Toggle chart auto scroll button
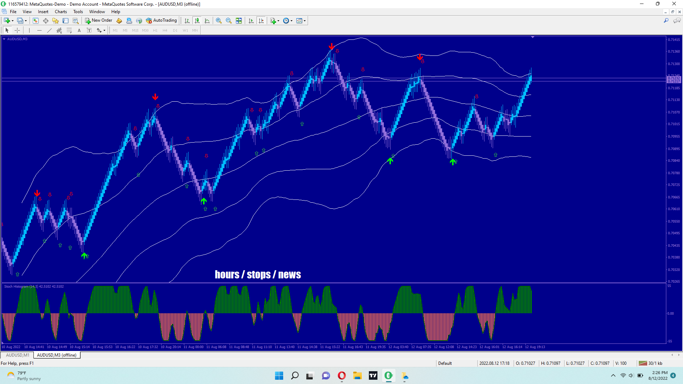 251,21
